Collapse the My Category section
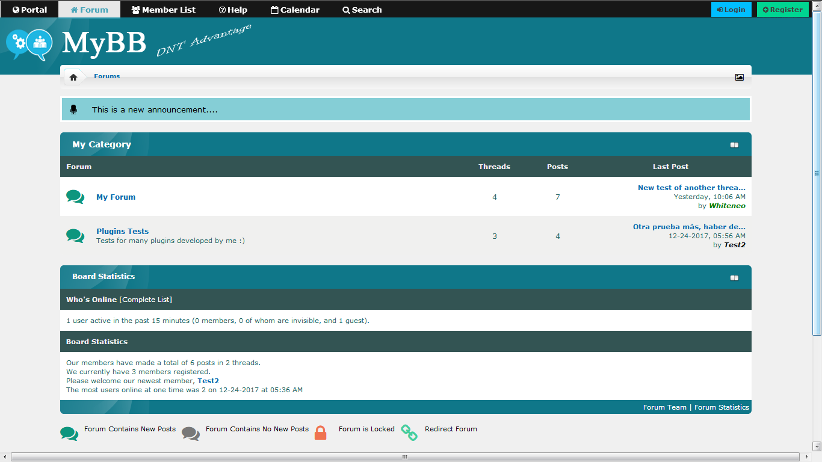Screen dimensions: 822x462 (x=734, y=145)
